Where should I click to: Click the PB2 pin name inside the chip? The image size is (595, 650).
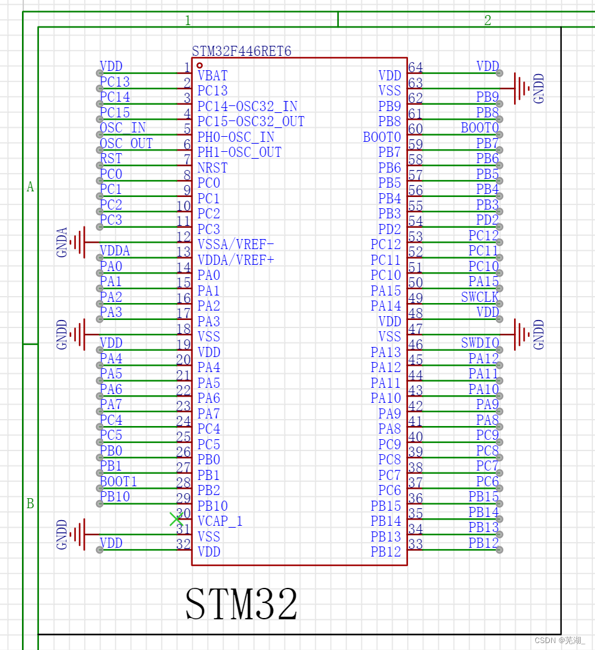point(209,490)
